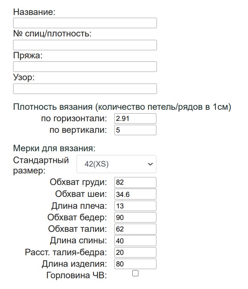The image size is (248, 289).
Task: Select the Узор text box
Action: click(x=85, y=89)
